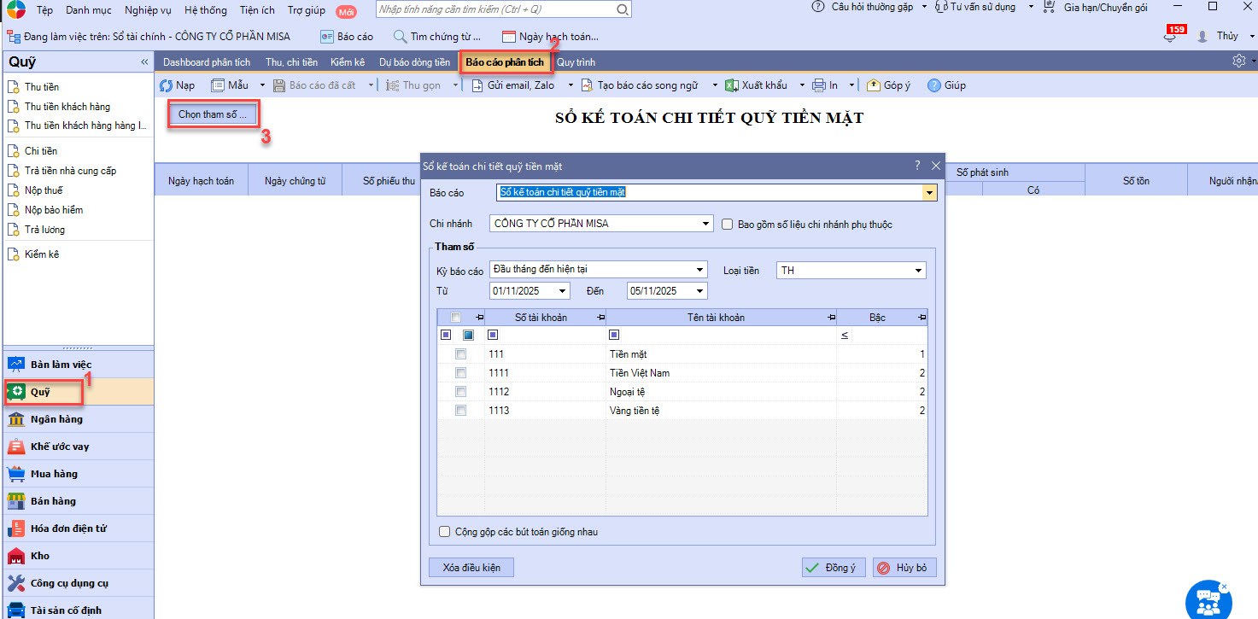Click the In printer icon
Viewport: 1258px width, 619px height.
(x=819, y=85)
